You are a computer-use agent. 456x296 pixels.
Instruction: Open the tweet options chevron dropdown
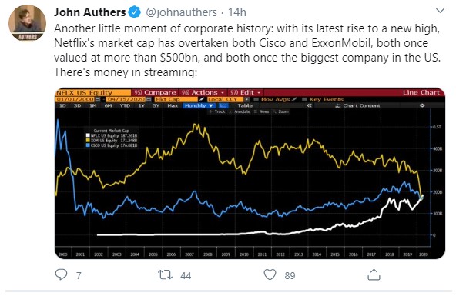tap(441, 11)
